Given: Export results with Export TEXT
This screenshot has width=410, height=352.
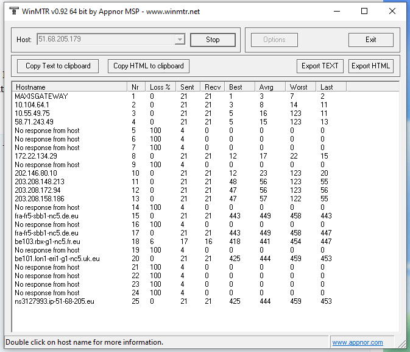Looking at the screenshot, I should pos(320,66).
